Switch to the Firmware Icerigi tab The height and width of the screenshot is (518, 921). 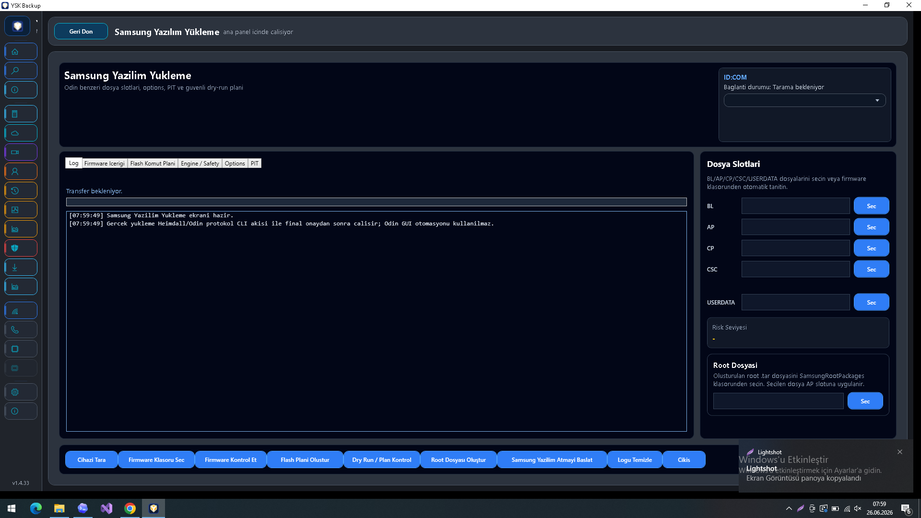(x=104, y=164)
